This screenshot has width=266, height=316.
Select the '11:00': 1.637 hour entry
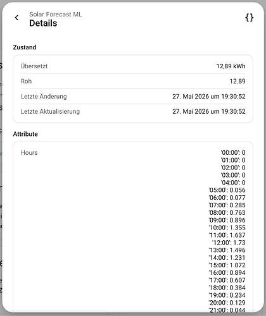227,235
